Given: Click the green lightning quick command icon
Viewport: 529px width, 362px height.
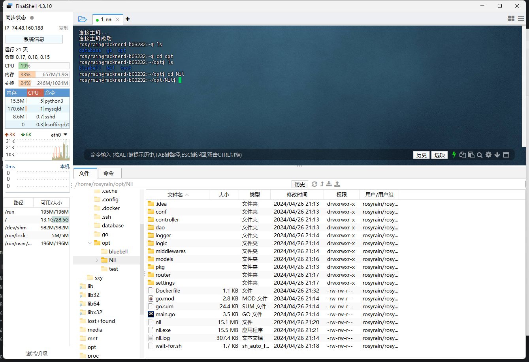Looking at the screenshot, I should pos(454,155).
